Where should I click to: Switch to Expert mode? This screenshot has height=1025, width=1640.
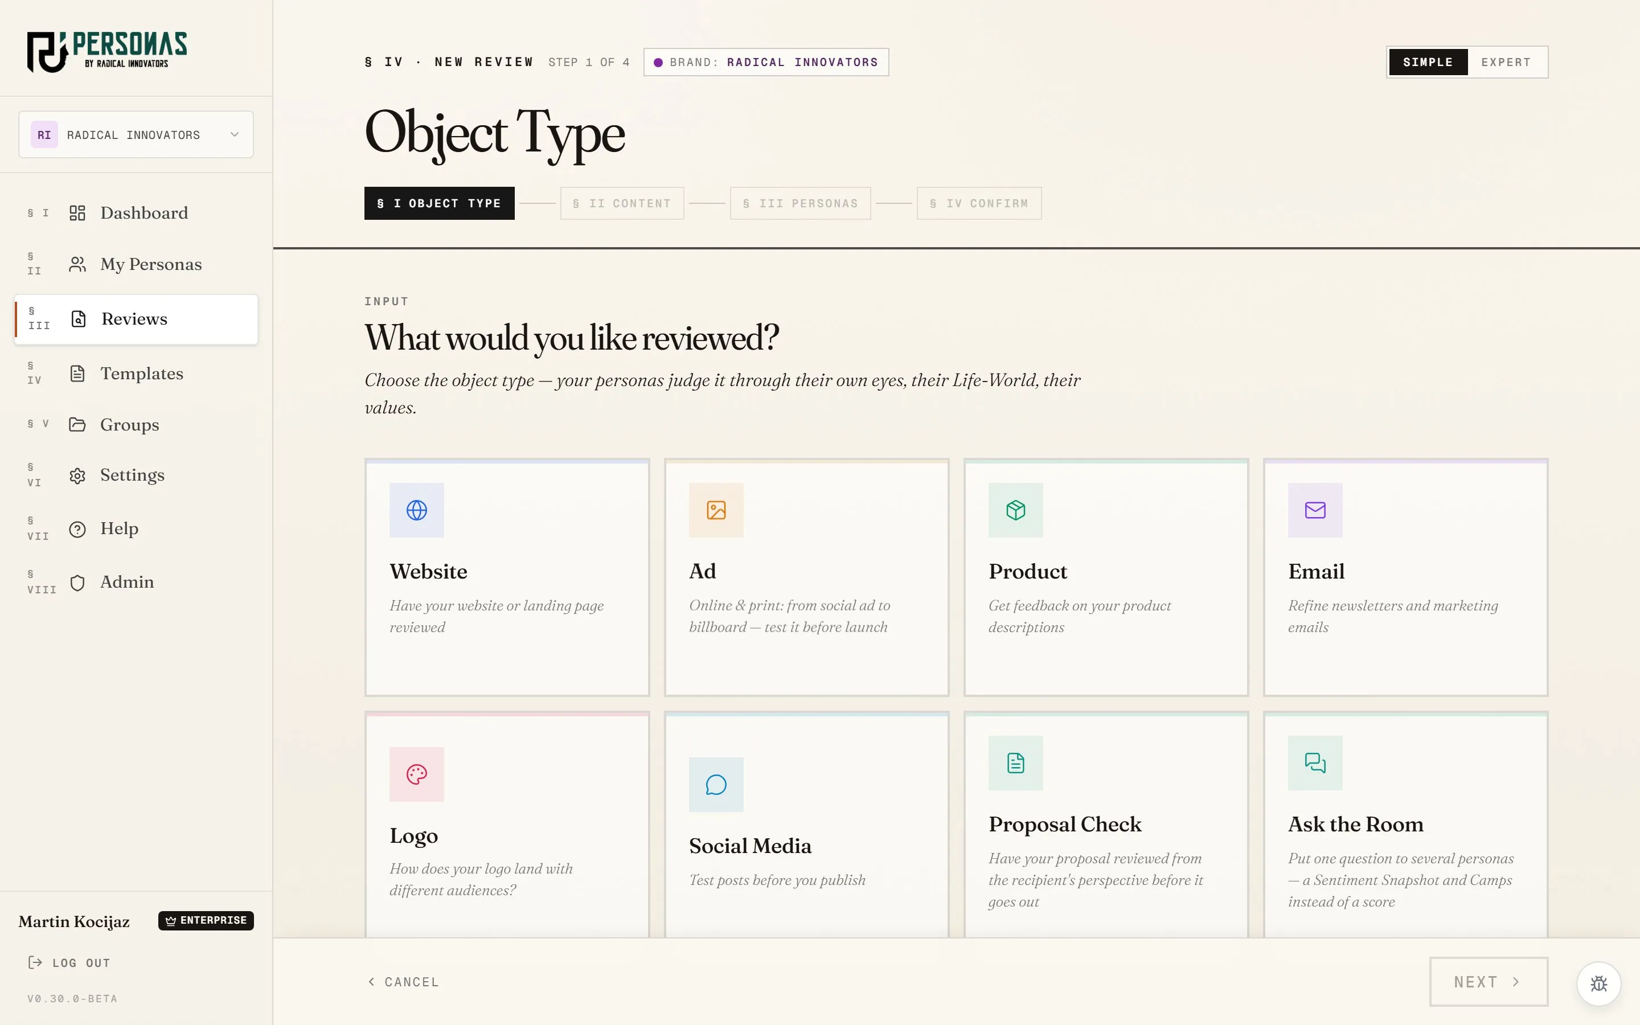[x=1506, y=63]
